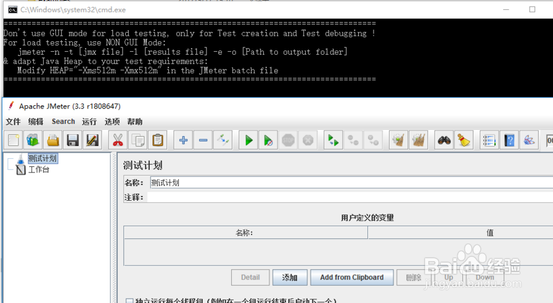Collapse all nodes with minus icon

pos(203,140)
